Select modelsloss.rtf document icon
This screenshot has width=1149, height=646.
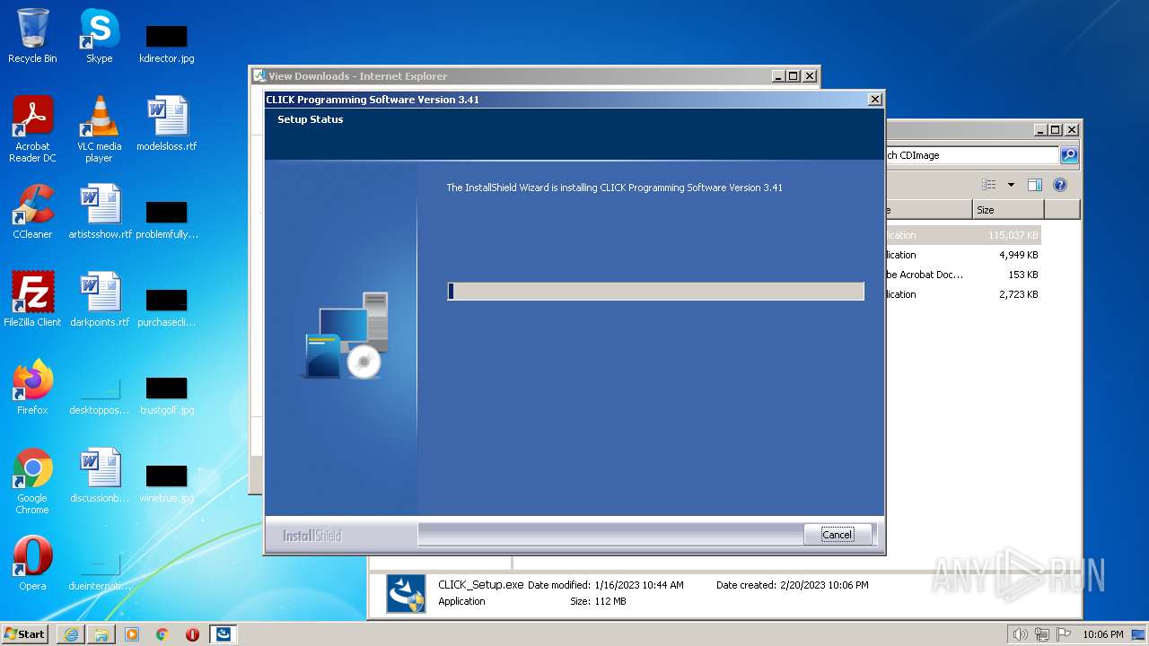tap(167, 124)
